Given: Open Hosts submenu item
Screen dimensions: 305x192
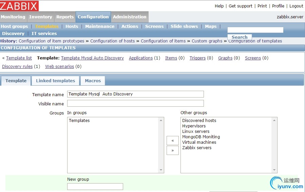Looking at the screenshot, I should tap(72, 26).
